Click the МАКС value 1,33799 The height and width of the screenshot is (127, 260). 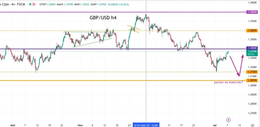(69, 4)
